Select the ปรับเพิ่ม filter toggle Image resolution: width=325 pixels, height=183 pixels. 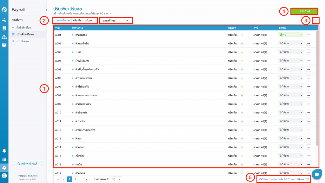(77, 21)
